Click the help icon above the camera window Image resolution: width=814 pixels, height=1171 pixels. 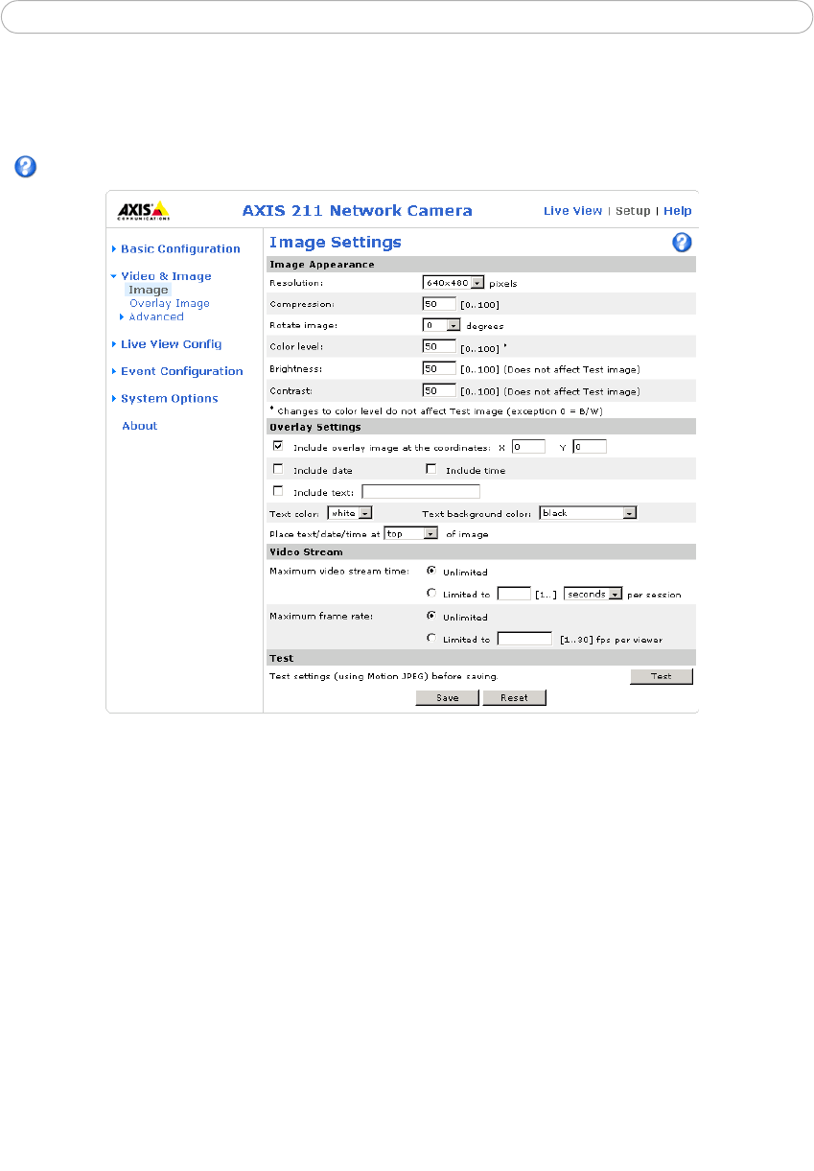click(25, 168)
